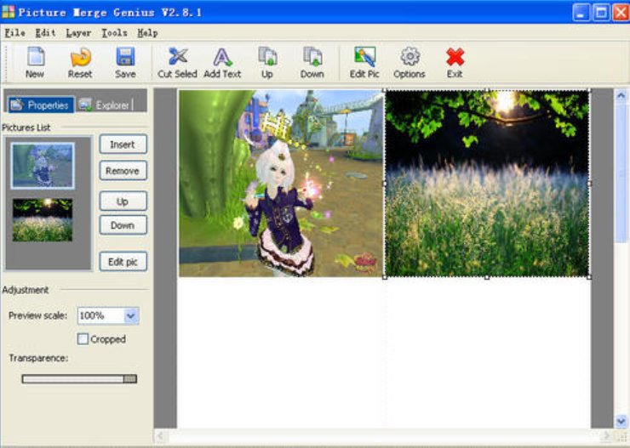The image size is (630, 448).
Task: Open the Edit Pic toolbar tool
Action: point(365,57)
